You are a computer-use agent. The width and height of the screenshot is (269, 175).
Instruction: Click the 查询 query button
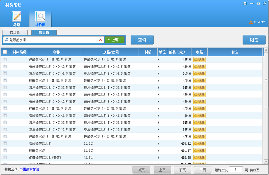142,40
